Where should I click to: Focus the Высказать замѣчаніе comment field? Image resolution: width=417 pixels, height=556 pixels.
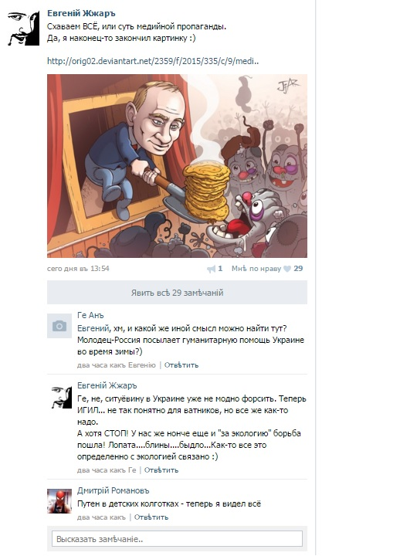click(x=177, y=539)
